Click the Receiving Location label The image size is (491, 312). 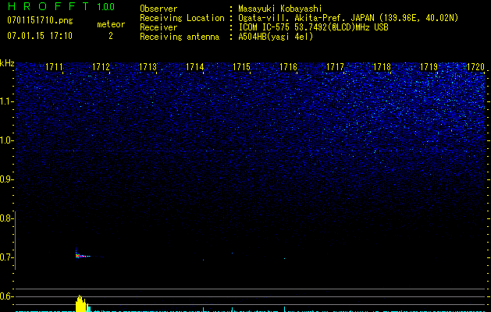point(182,18)
